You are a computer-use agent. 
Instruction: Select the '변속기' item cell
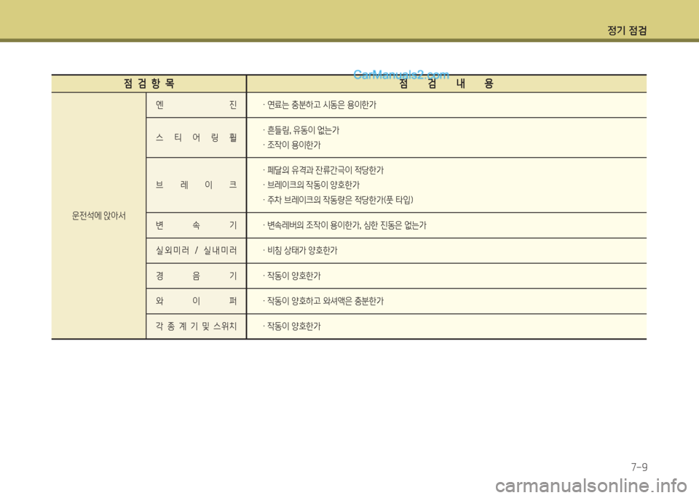(x=196, y=225)
